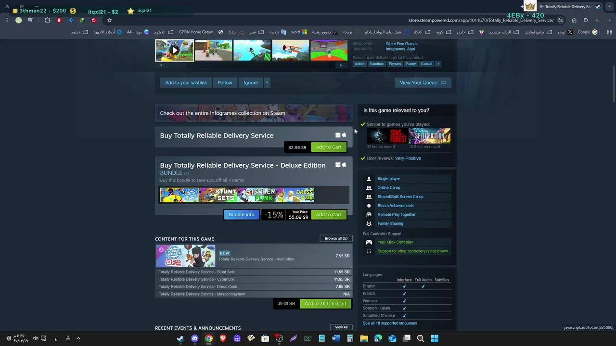Show hidden system tray icons chevron

pos(78,338)
